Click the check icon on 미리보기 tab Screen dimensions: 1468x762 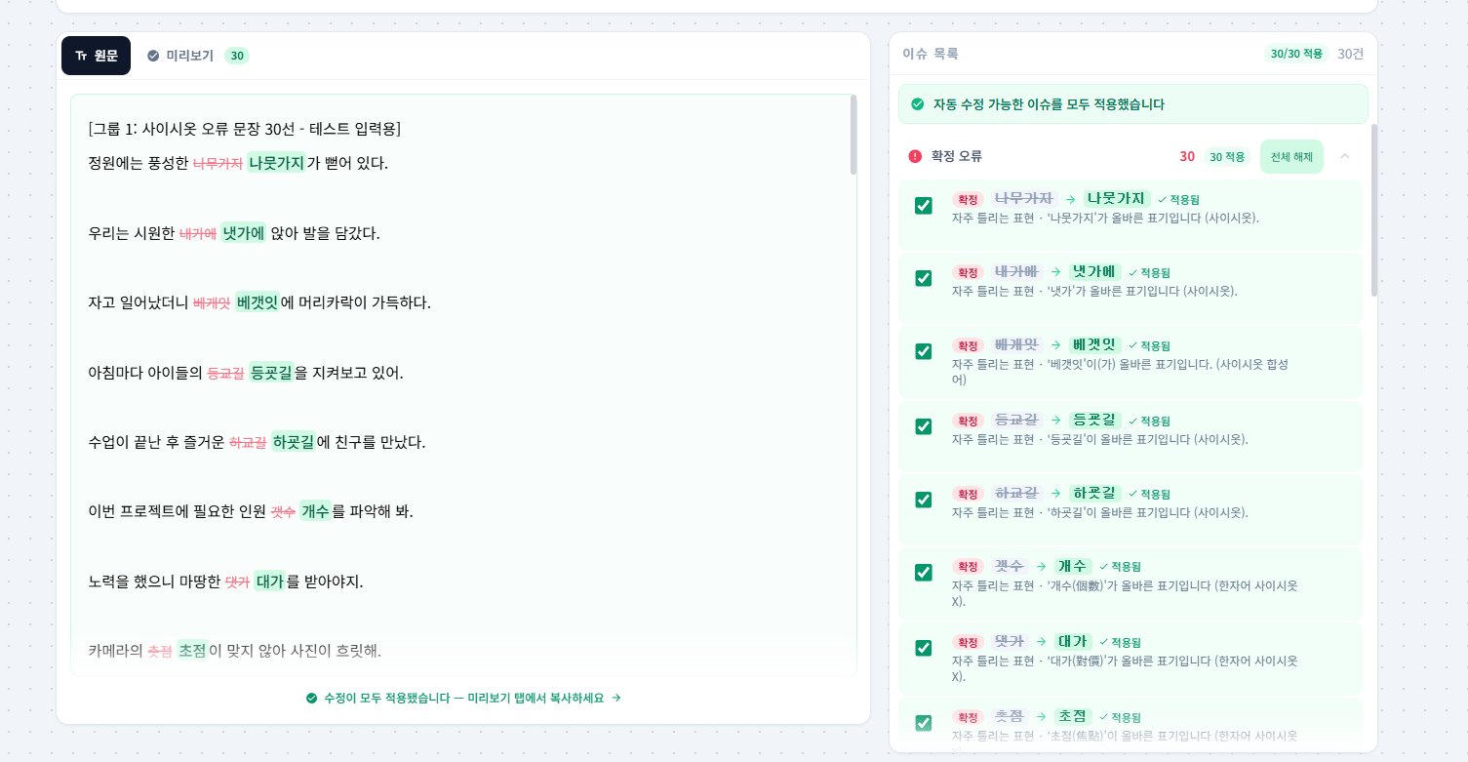tap(153, 56)
